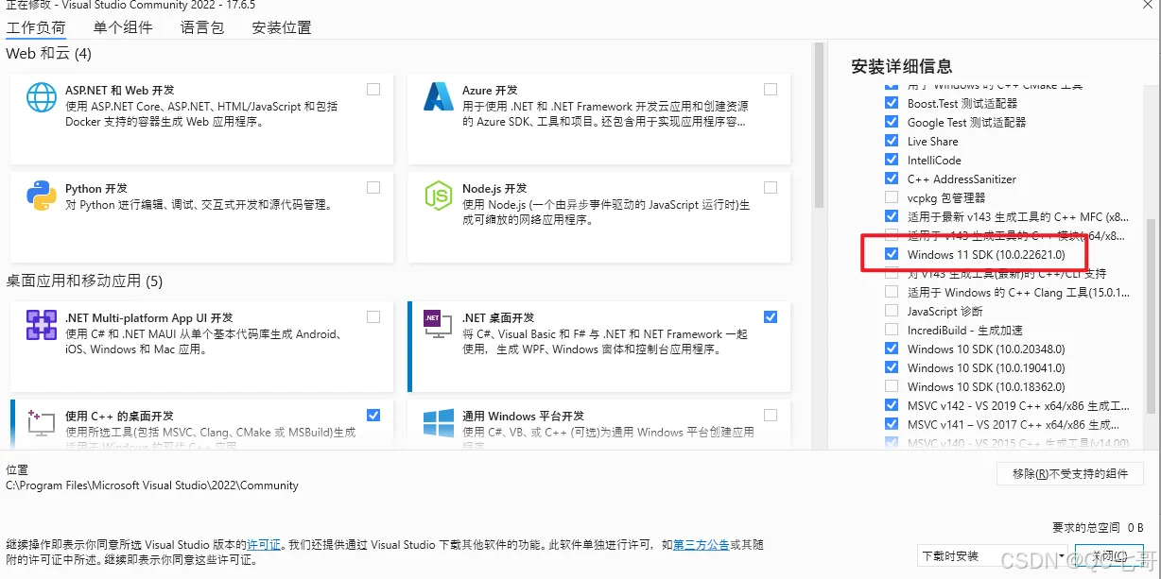Image resolution: width=1161 pixels, height=579 pixels.
Task: Click the 要求的总空间 0 B text
Action: (x=1099, y=527)
